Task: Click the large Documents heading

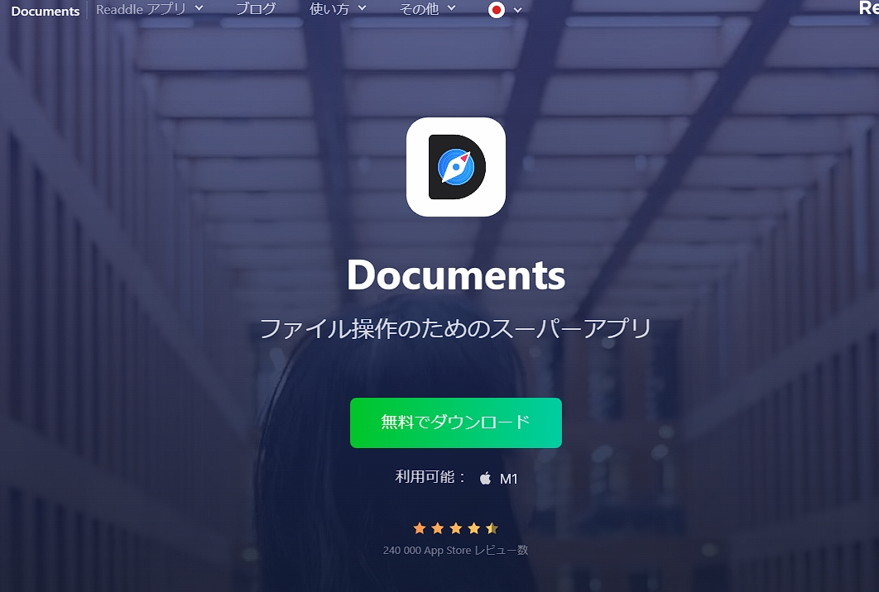Action: pos(456,275)
